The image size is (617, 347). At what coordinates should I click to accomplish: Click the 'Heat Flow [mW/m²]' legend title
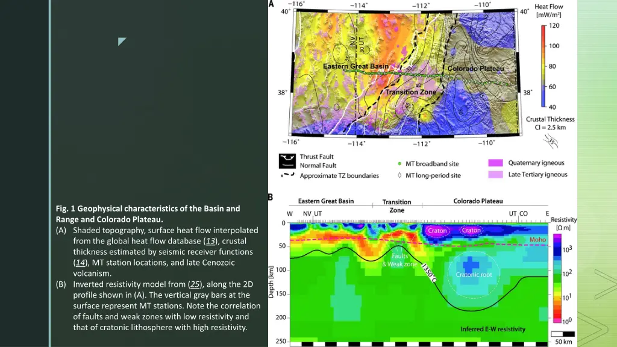[x=548, y=11]
